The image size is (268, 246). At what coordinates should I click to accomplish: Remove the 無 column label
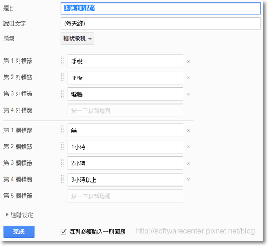pos(188,131)
